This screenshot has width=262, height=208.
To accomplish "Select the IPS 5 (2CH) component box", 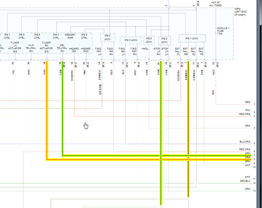I will tap(164, 40).
